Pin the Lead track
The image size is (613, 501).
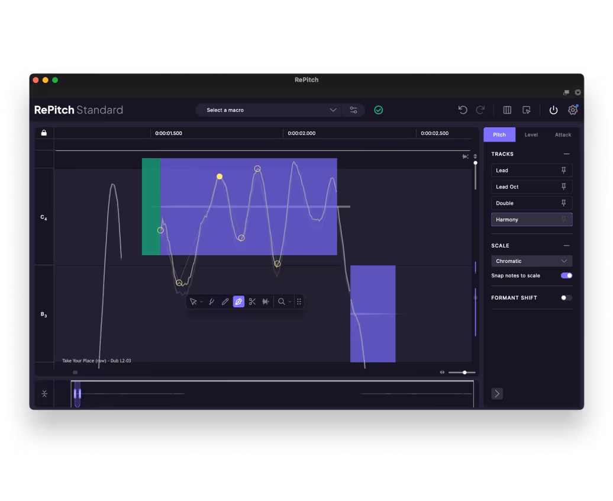pyautogui.click(x=564, y=171)
